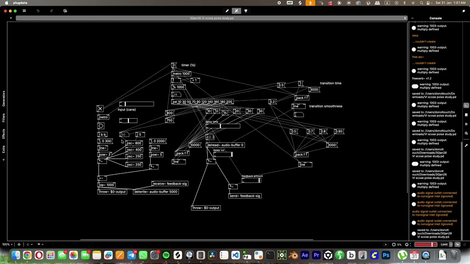The image size is (470, 264).
Task: Click the add object cube icon
Action: pyautogui.click(x=65, y=11)
